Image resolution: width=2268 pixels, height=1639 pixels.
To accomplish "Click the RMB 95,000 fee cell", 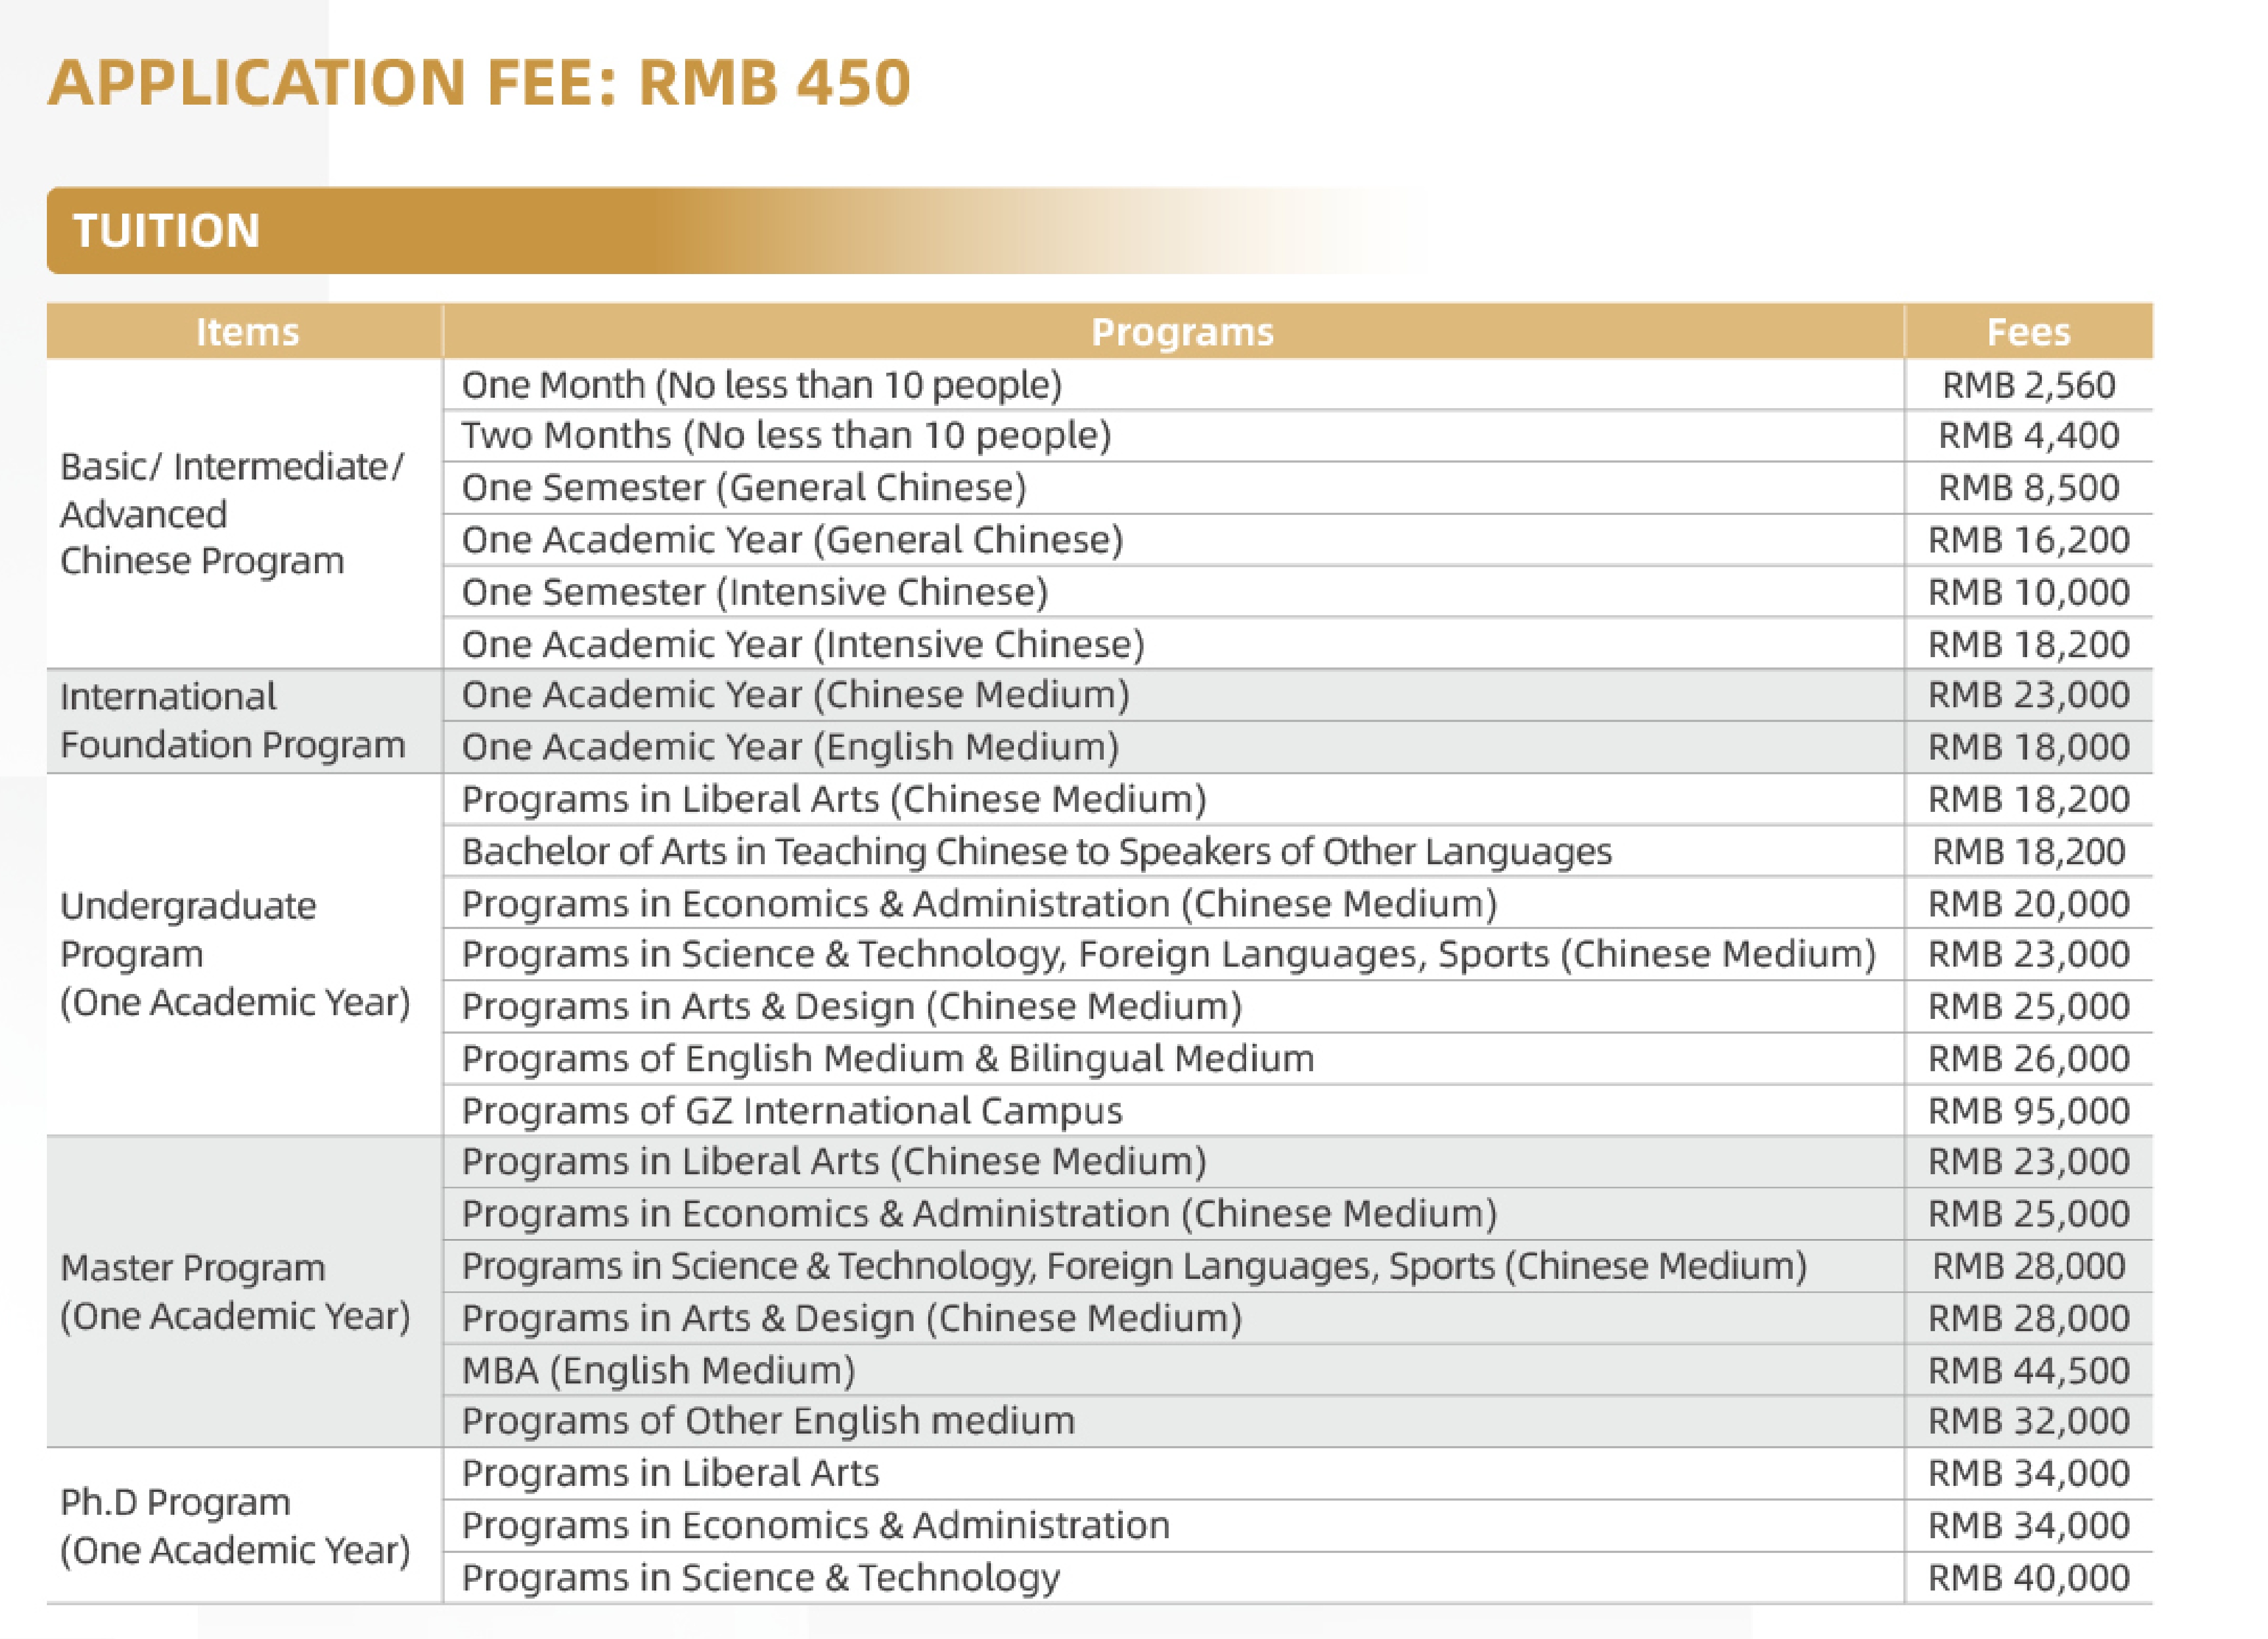I will click(2028, 1110).
